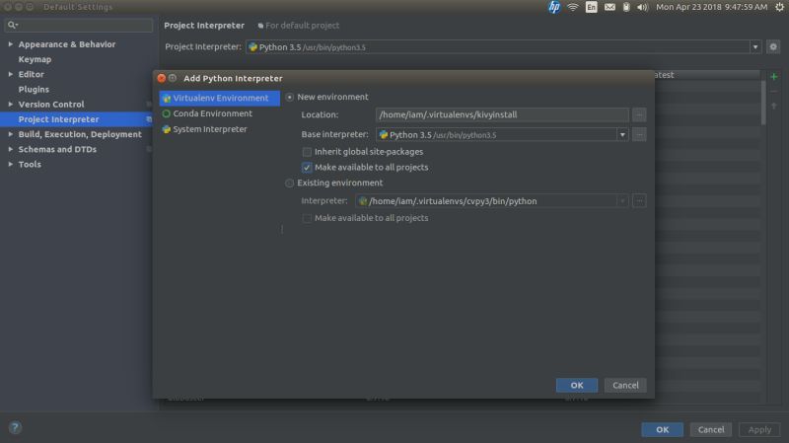Viewport: 789px width, 443px height.
Task: Click the Apply button in Default Settings
Action: coord(759,429)
